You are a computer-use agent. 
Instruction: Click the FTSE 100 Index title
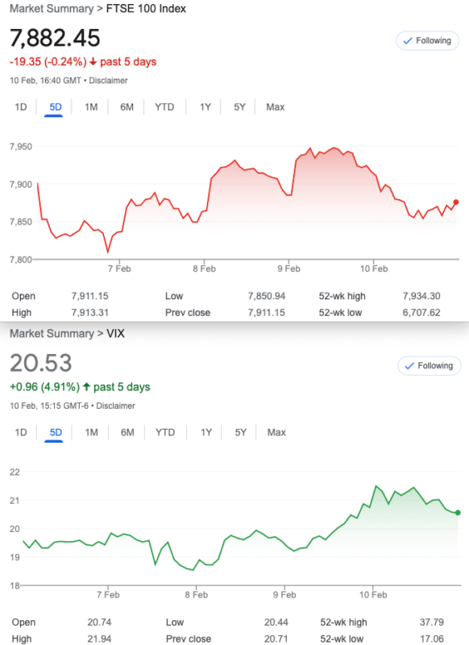click(x=146, y=9)
